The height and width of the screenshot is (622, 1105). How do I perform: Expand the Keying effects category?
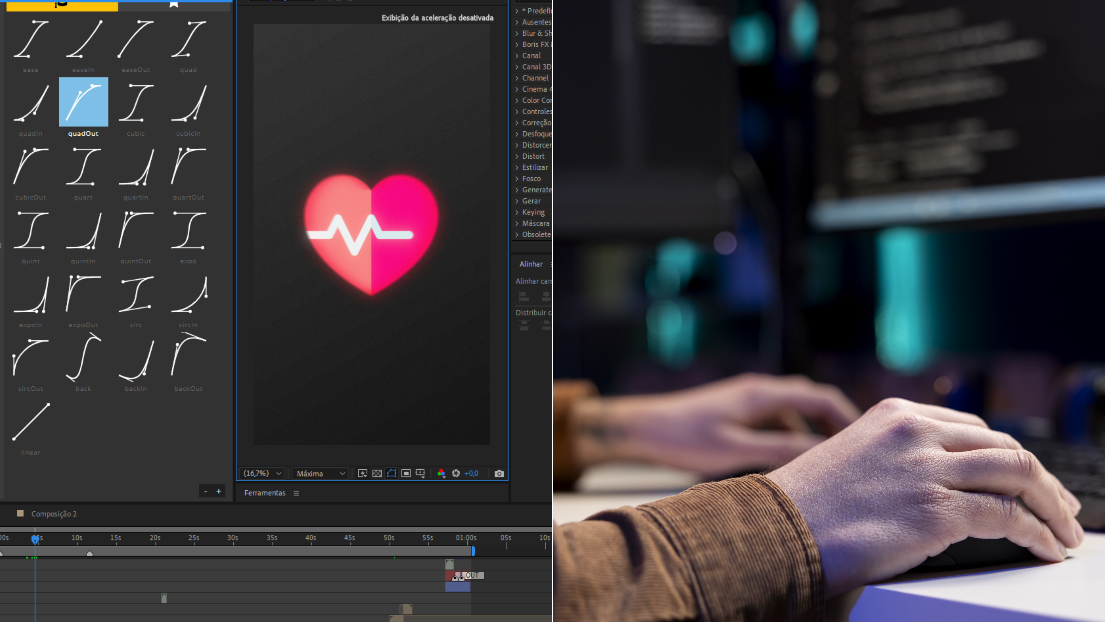point(533,212)
